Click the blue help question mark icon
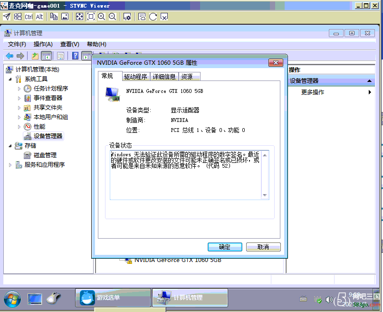This screenshot has width=383, height=312. [75, 56]
